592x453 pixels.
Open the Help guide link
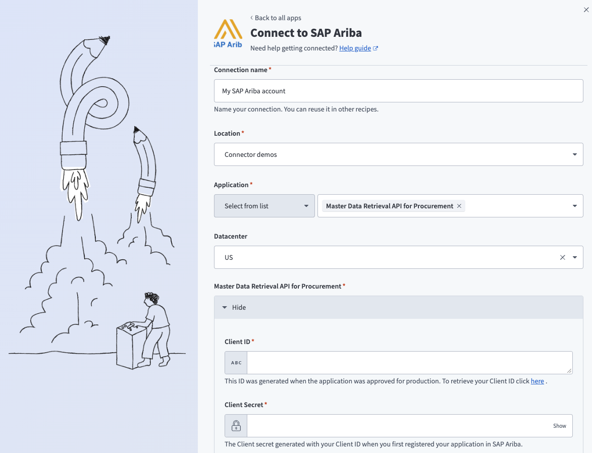point(355,48)
